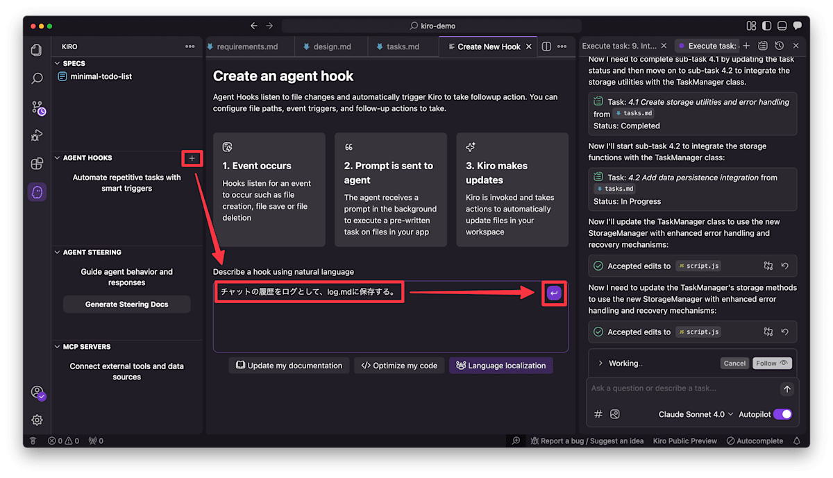833x478 pixels.
Task: Add a new agent hook with plus icon
Action: (x=192, y=158)
